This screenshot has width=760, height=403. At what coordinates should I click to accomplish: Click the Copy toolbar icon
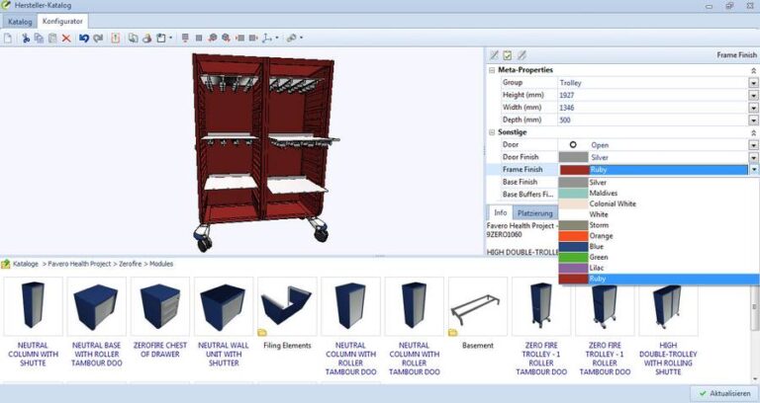click(x=39, y=38)
